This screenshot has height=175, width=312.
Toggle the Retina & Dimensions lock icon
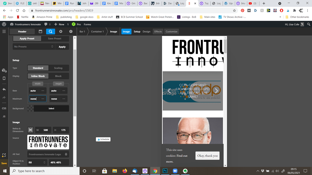click(x=30, y=130)
